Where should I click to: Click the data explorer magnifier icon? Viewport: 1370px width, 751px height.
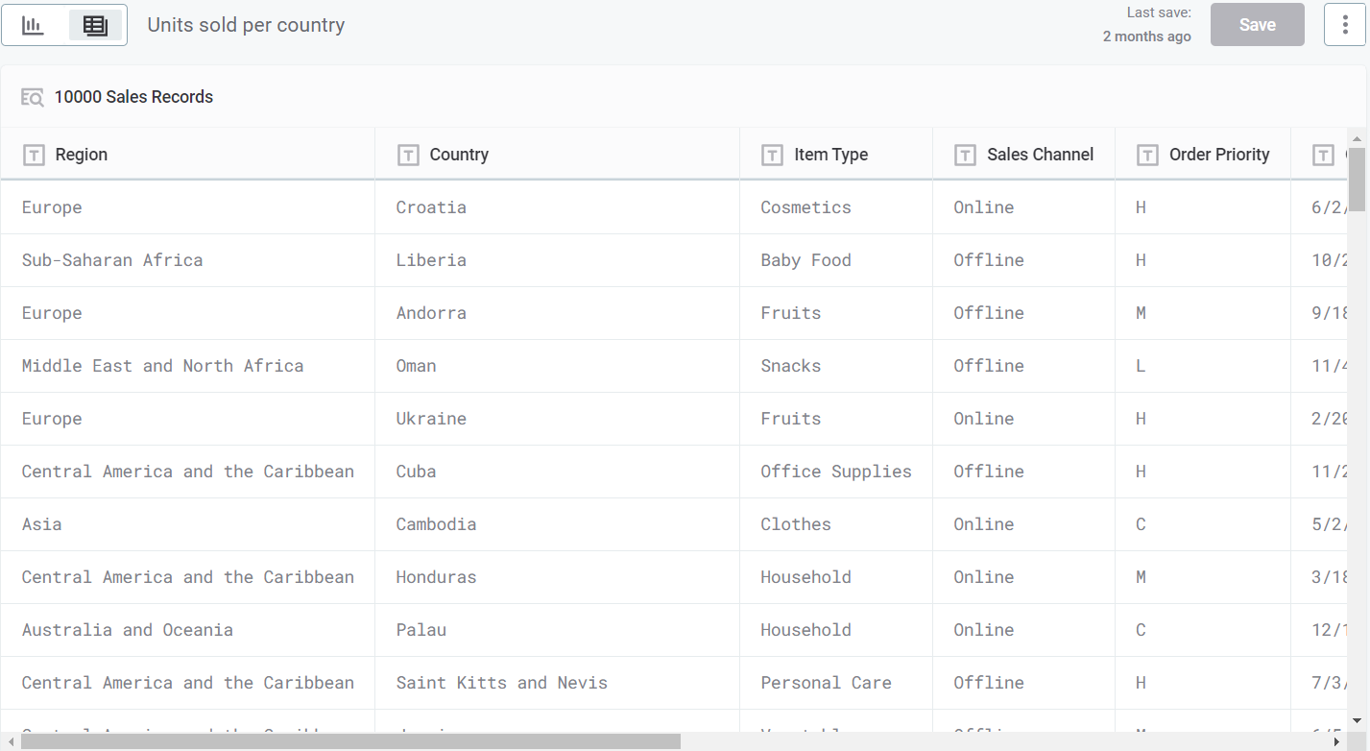pyautogui.click(x=33, y=97)
